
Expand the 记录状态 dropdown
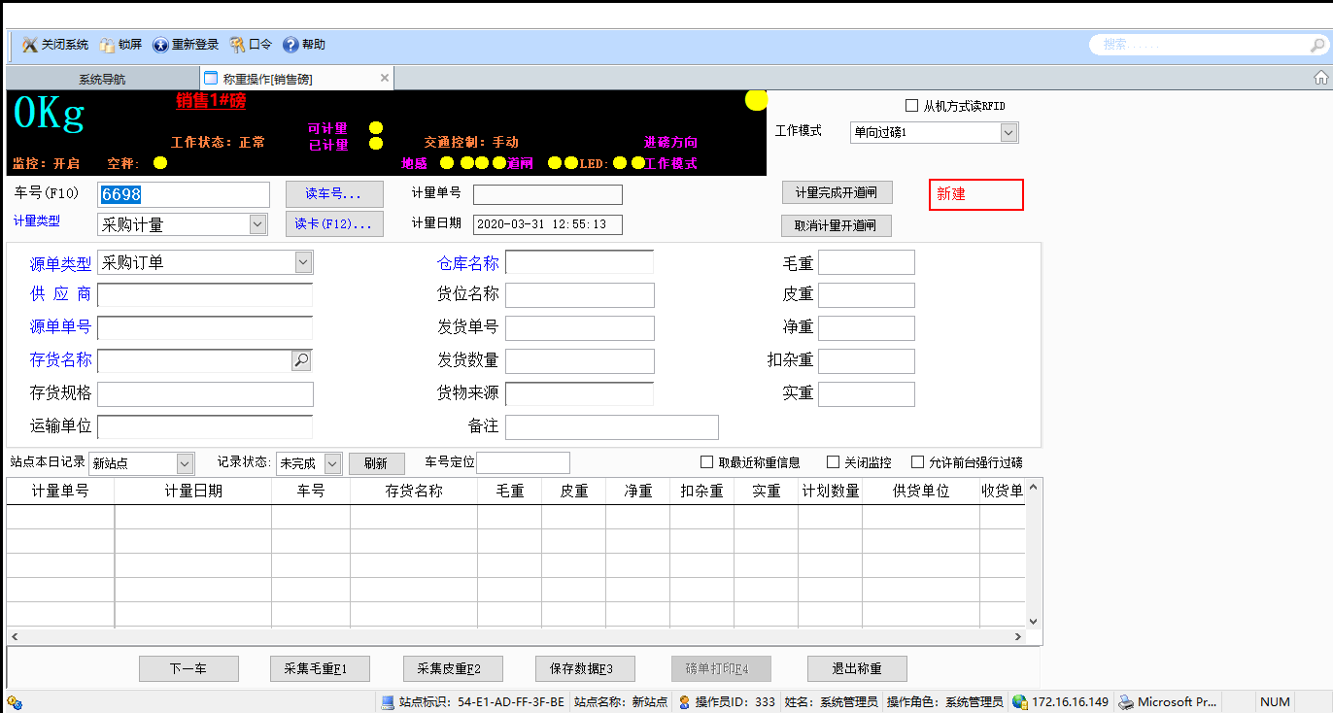point(332,463)
